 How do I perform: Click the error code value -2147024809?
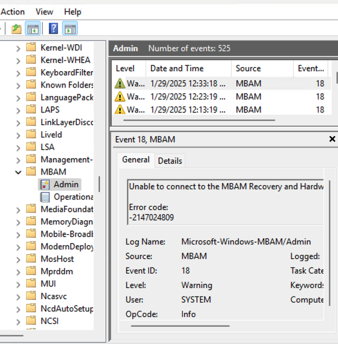pyautogui.click(x=152, y=218)
